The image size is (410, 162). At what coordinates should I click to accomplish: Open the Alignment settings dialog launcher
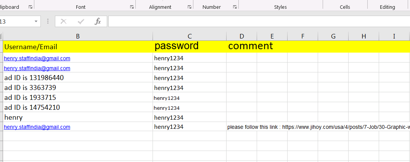click(189, 7)
